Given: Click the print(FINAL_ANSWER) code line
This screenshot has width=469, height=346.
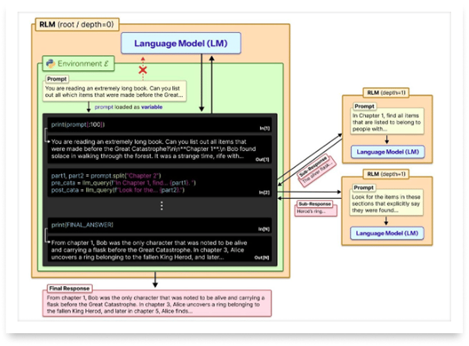Looking at the screenshot, I should (x=82, y=224).
